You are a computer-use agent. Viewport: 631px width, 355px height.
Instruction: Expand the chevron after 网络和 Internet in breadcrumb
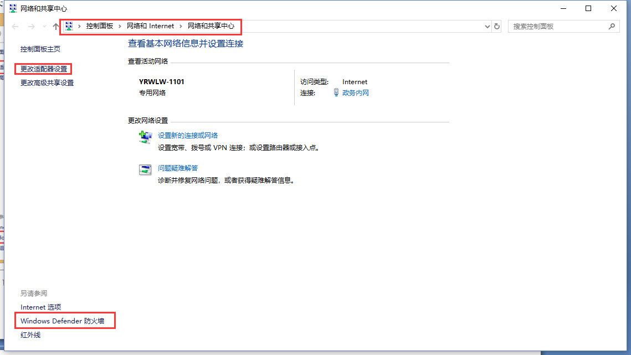click(181, 26)
